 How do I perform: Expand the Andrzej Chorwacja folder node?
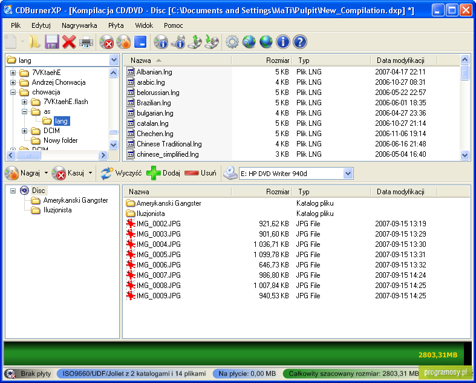click(x=13, y=83)
